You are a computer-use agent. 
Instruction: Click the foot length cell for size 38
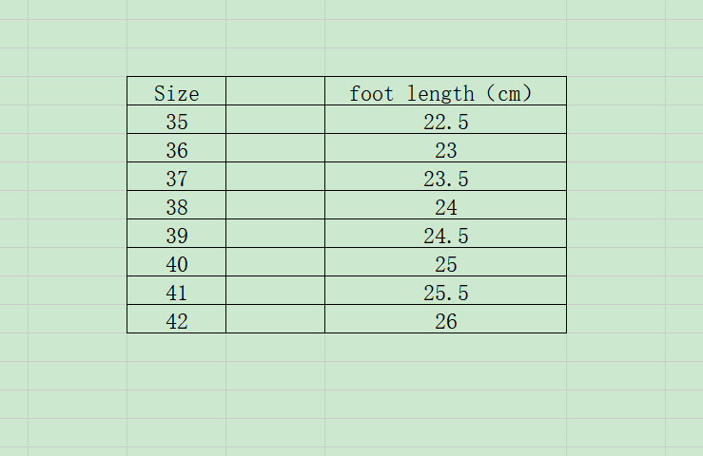click(x=445, y=206)
